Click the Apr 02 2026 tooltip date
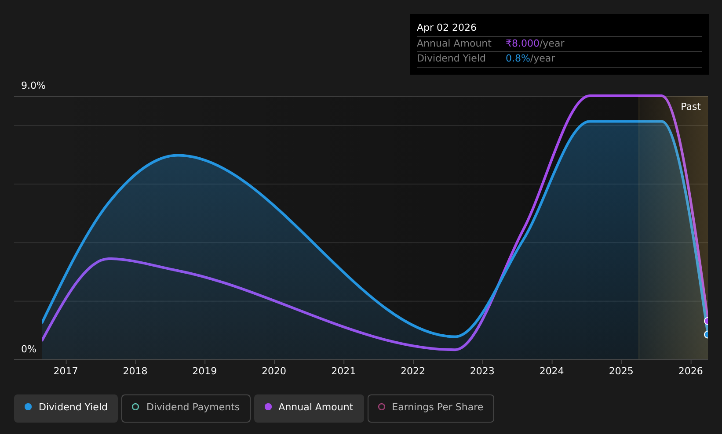Screen dimensions: 722x434 click(x=447, y=28)
